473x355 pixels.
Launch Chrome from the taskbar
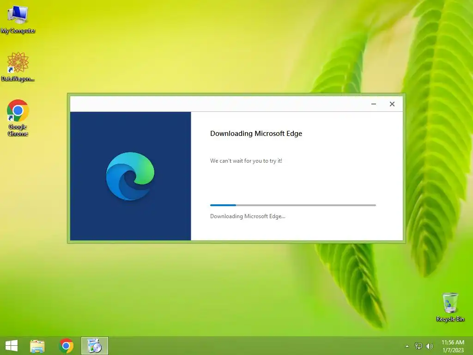[x=66, y=346]
